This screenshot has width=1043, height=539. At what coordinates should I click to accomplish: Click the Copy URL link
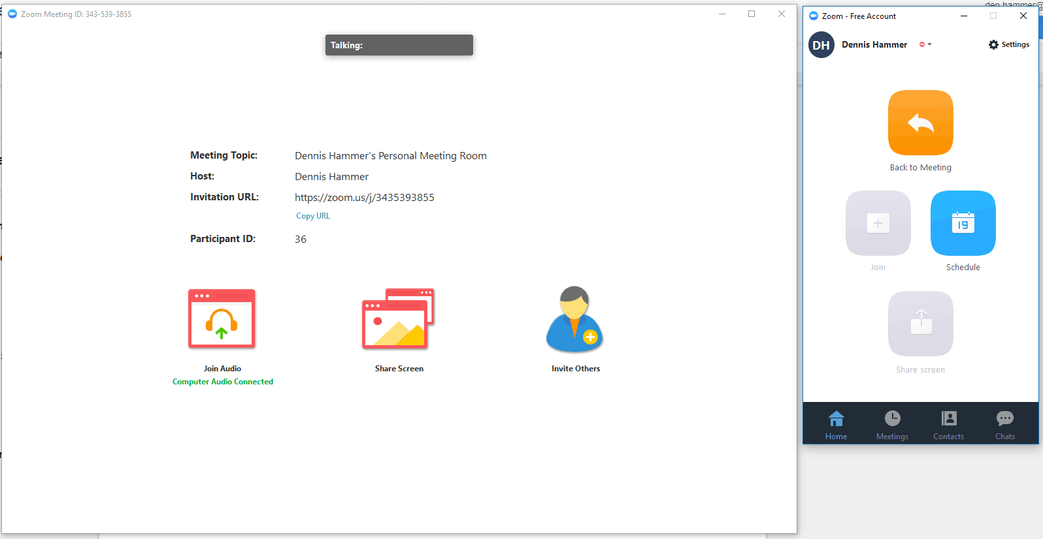pos(313,216)
